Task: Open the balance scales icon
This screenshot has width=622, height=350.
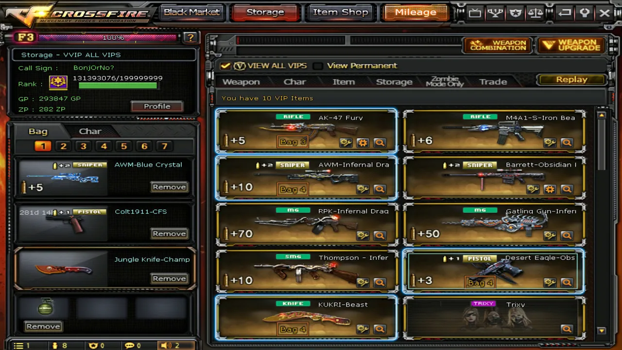Action: click(535, 13)
